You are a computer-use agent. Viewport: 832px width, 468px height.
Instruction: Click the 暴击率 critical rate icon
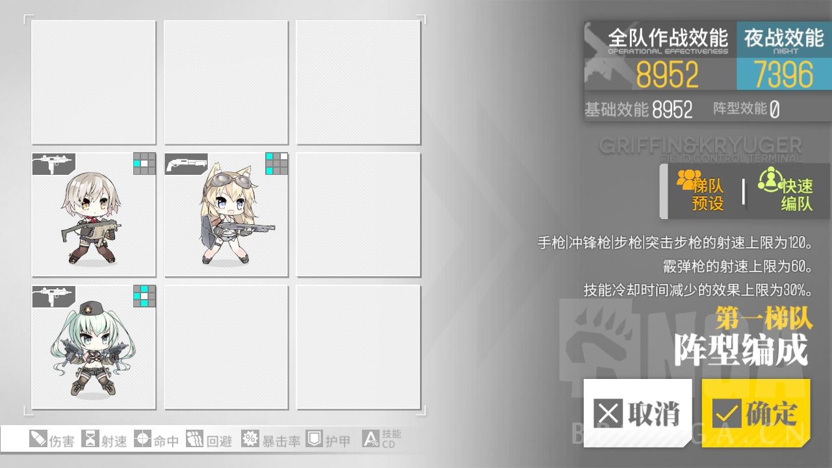(x=250, y=439)
